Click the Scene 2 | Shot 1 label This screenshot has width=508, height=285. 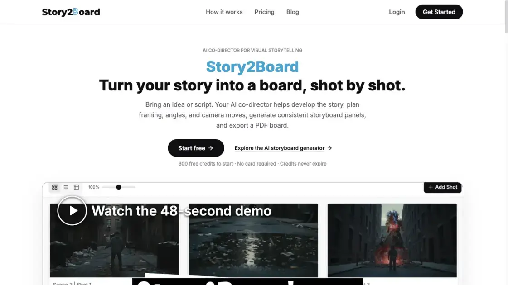pos(72,283)
